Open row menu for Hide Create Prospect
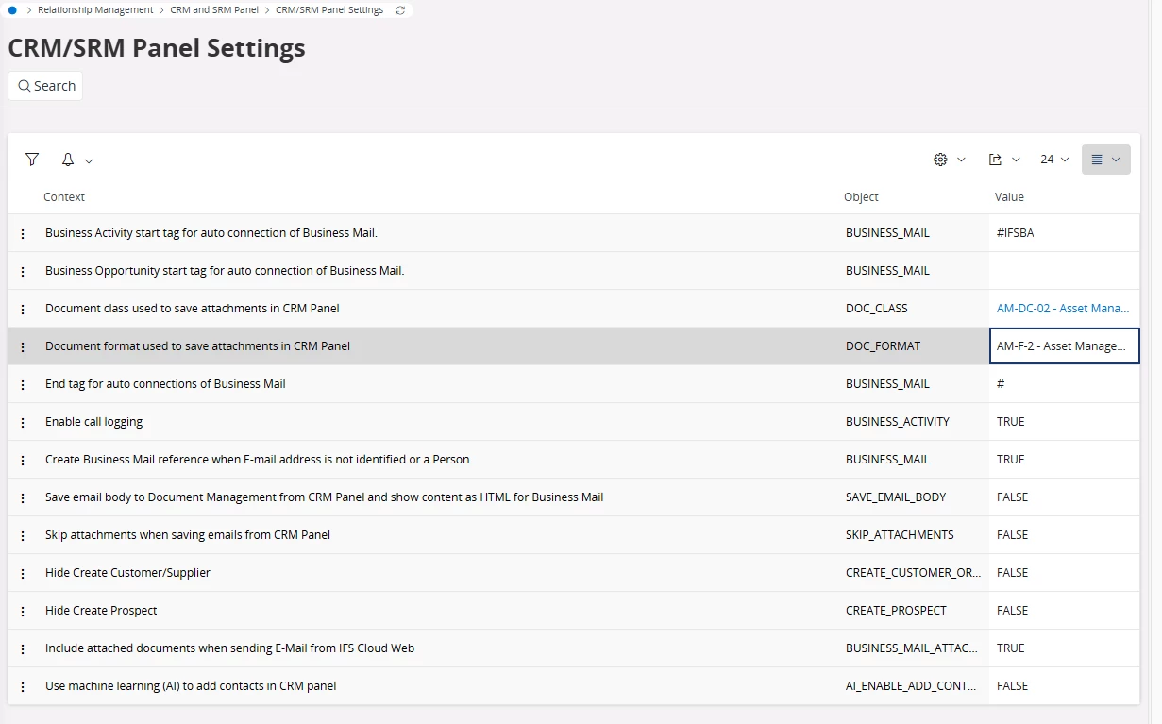Viewport: 1162px width, 724px height. pos(24,611)
